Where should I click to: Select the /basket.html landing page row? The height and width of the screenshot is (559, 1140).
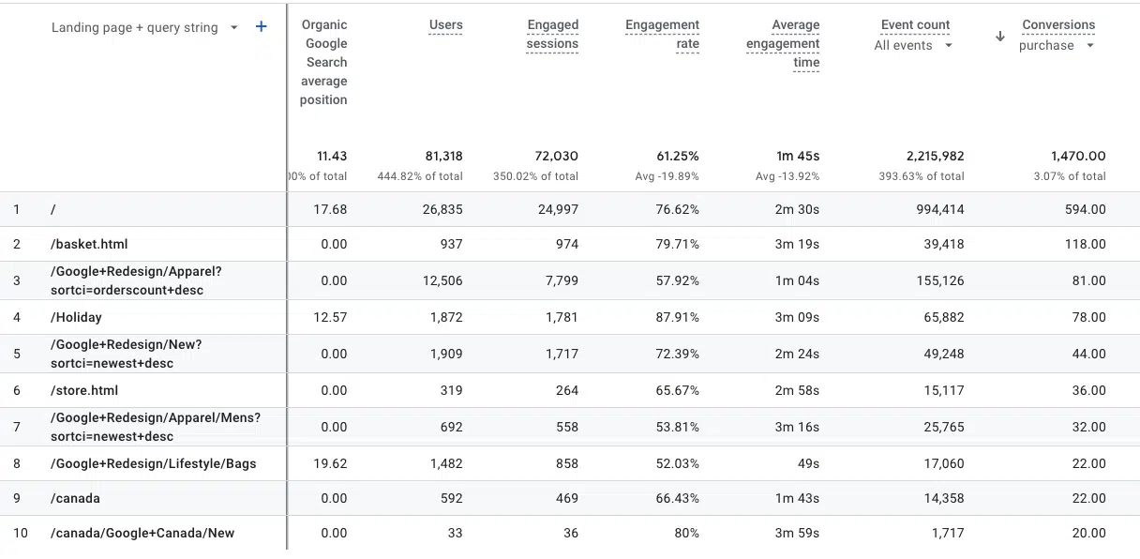tap(89, 244)
